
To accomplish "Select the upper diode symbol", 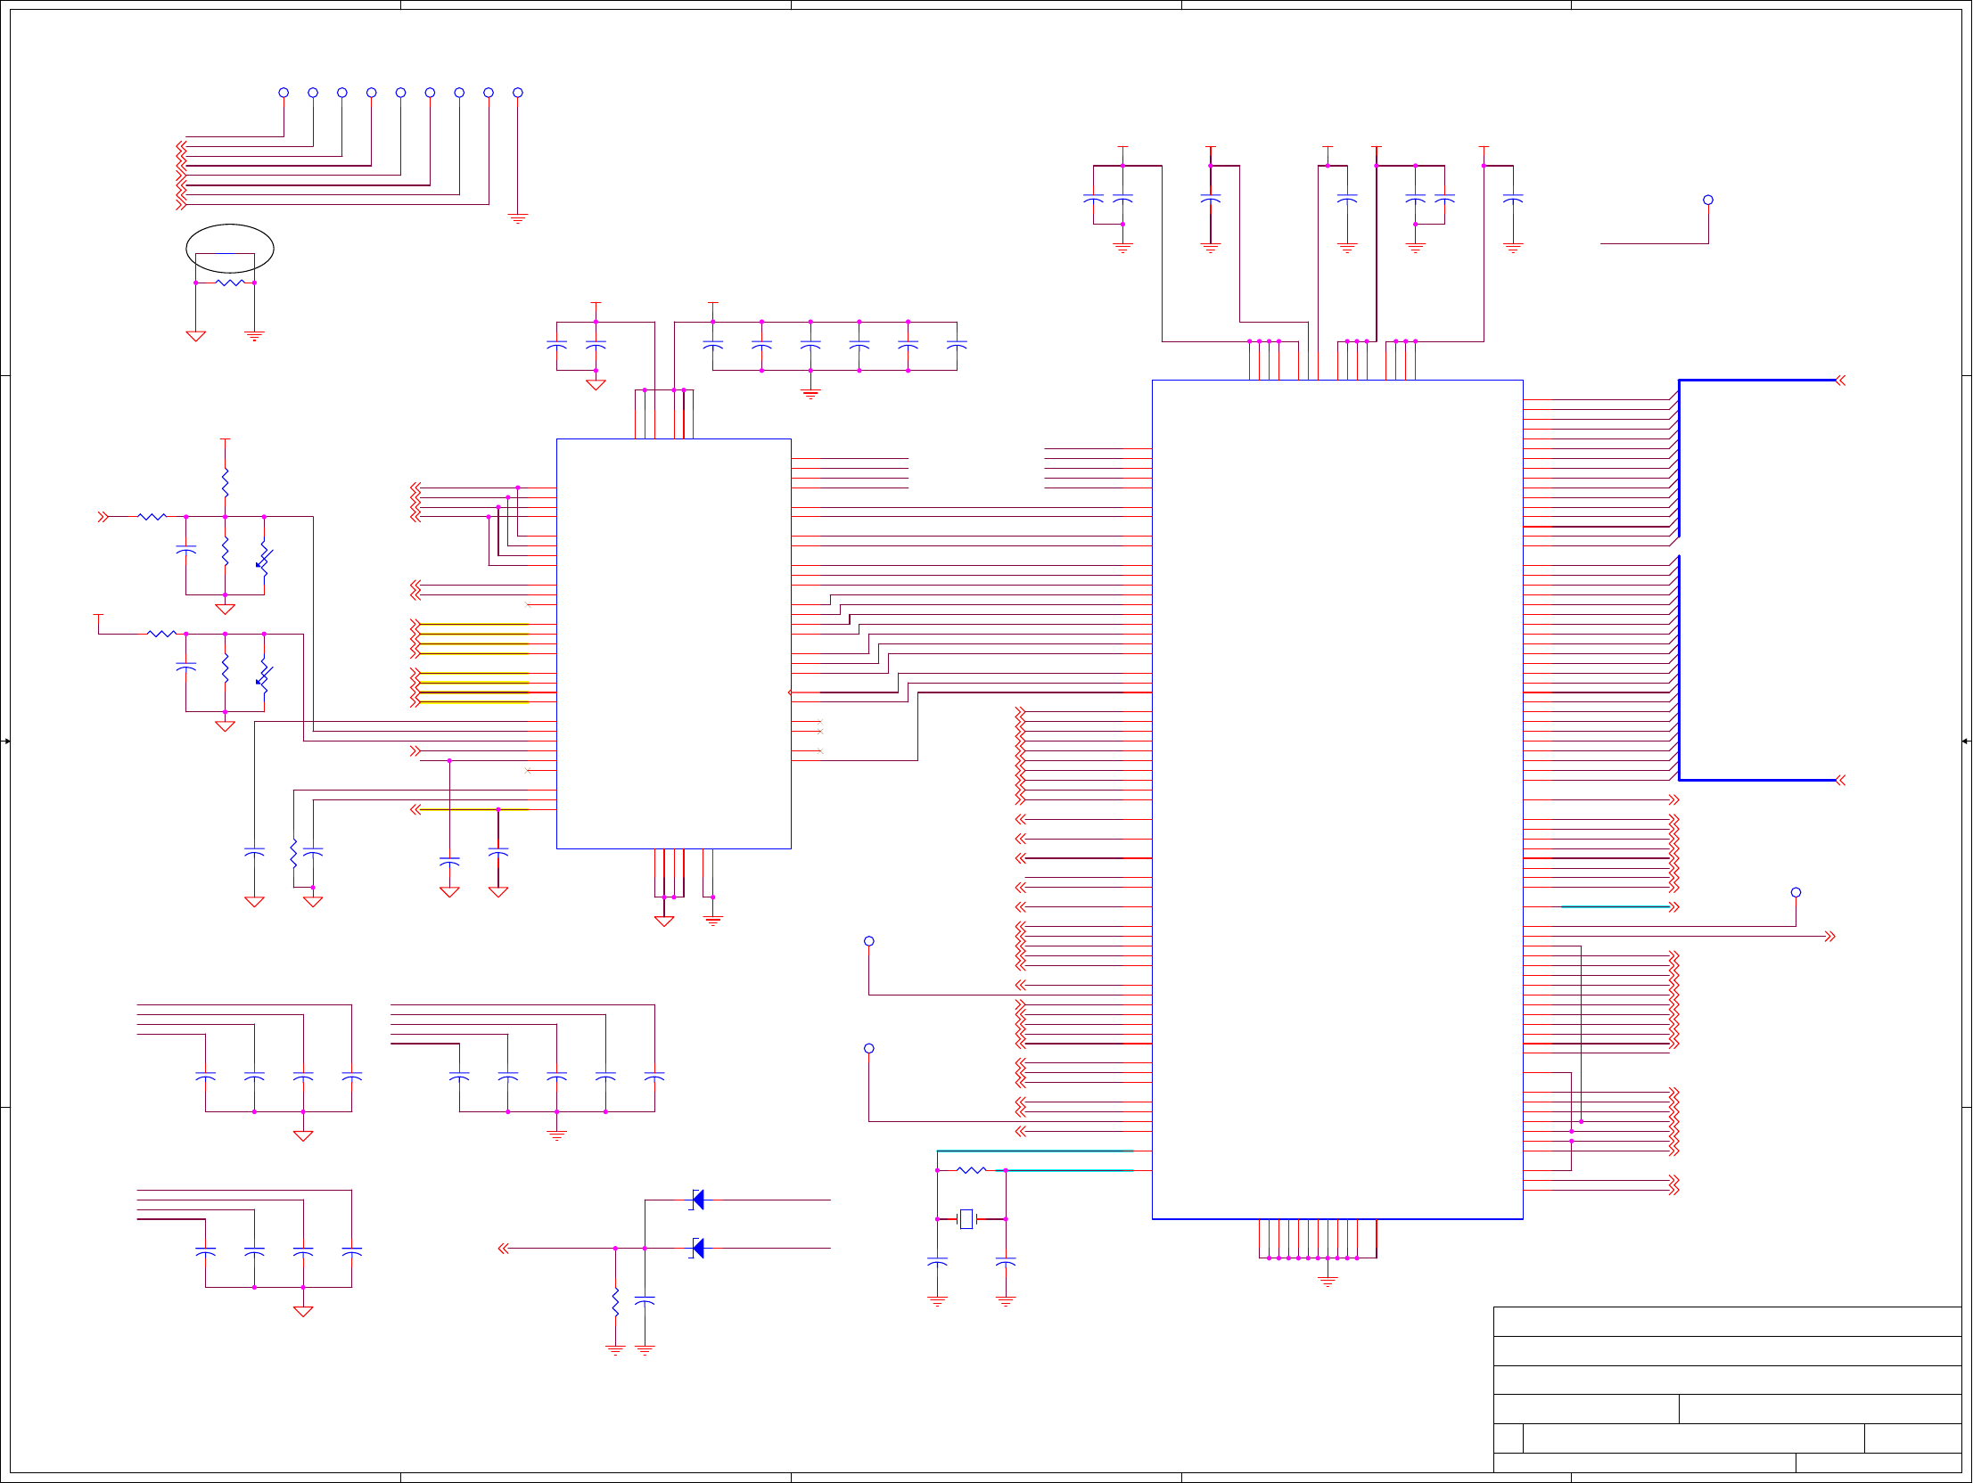I will (698, 1200).
